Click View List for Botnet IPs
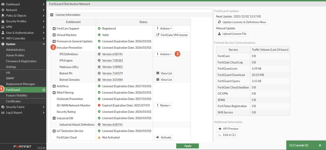 click(x=164, y=73)
